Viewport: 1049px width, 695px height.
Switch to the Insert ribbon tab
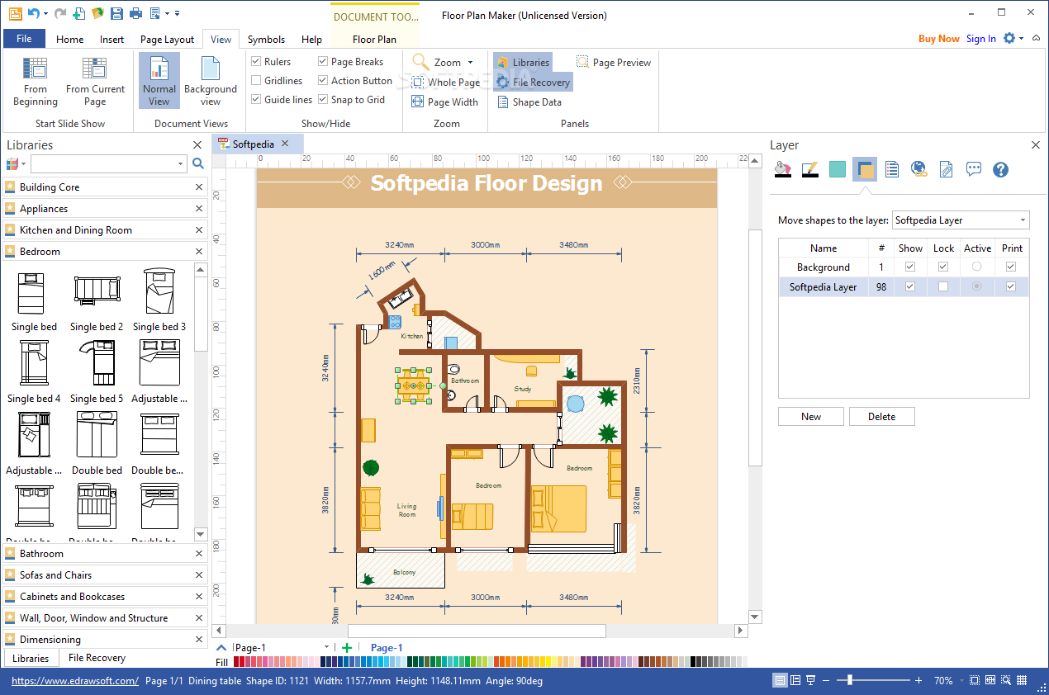point(112,39)
